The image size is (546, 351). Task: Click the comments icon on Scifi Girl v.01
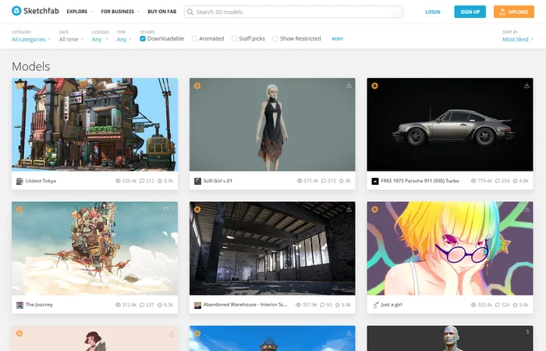tap(324, 181)
